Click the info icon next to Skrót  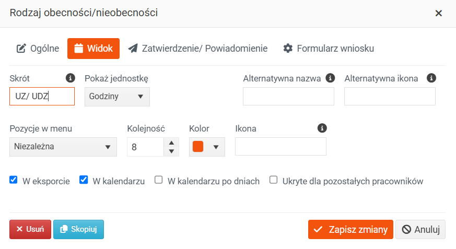[x=70, y=78]
